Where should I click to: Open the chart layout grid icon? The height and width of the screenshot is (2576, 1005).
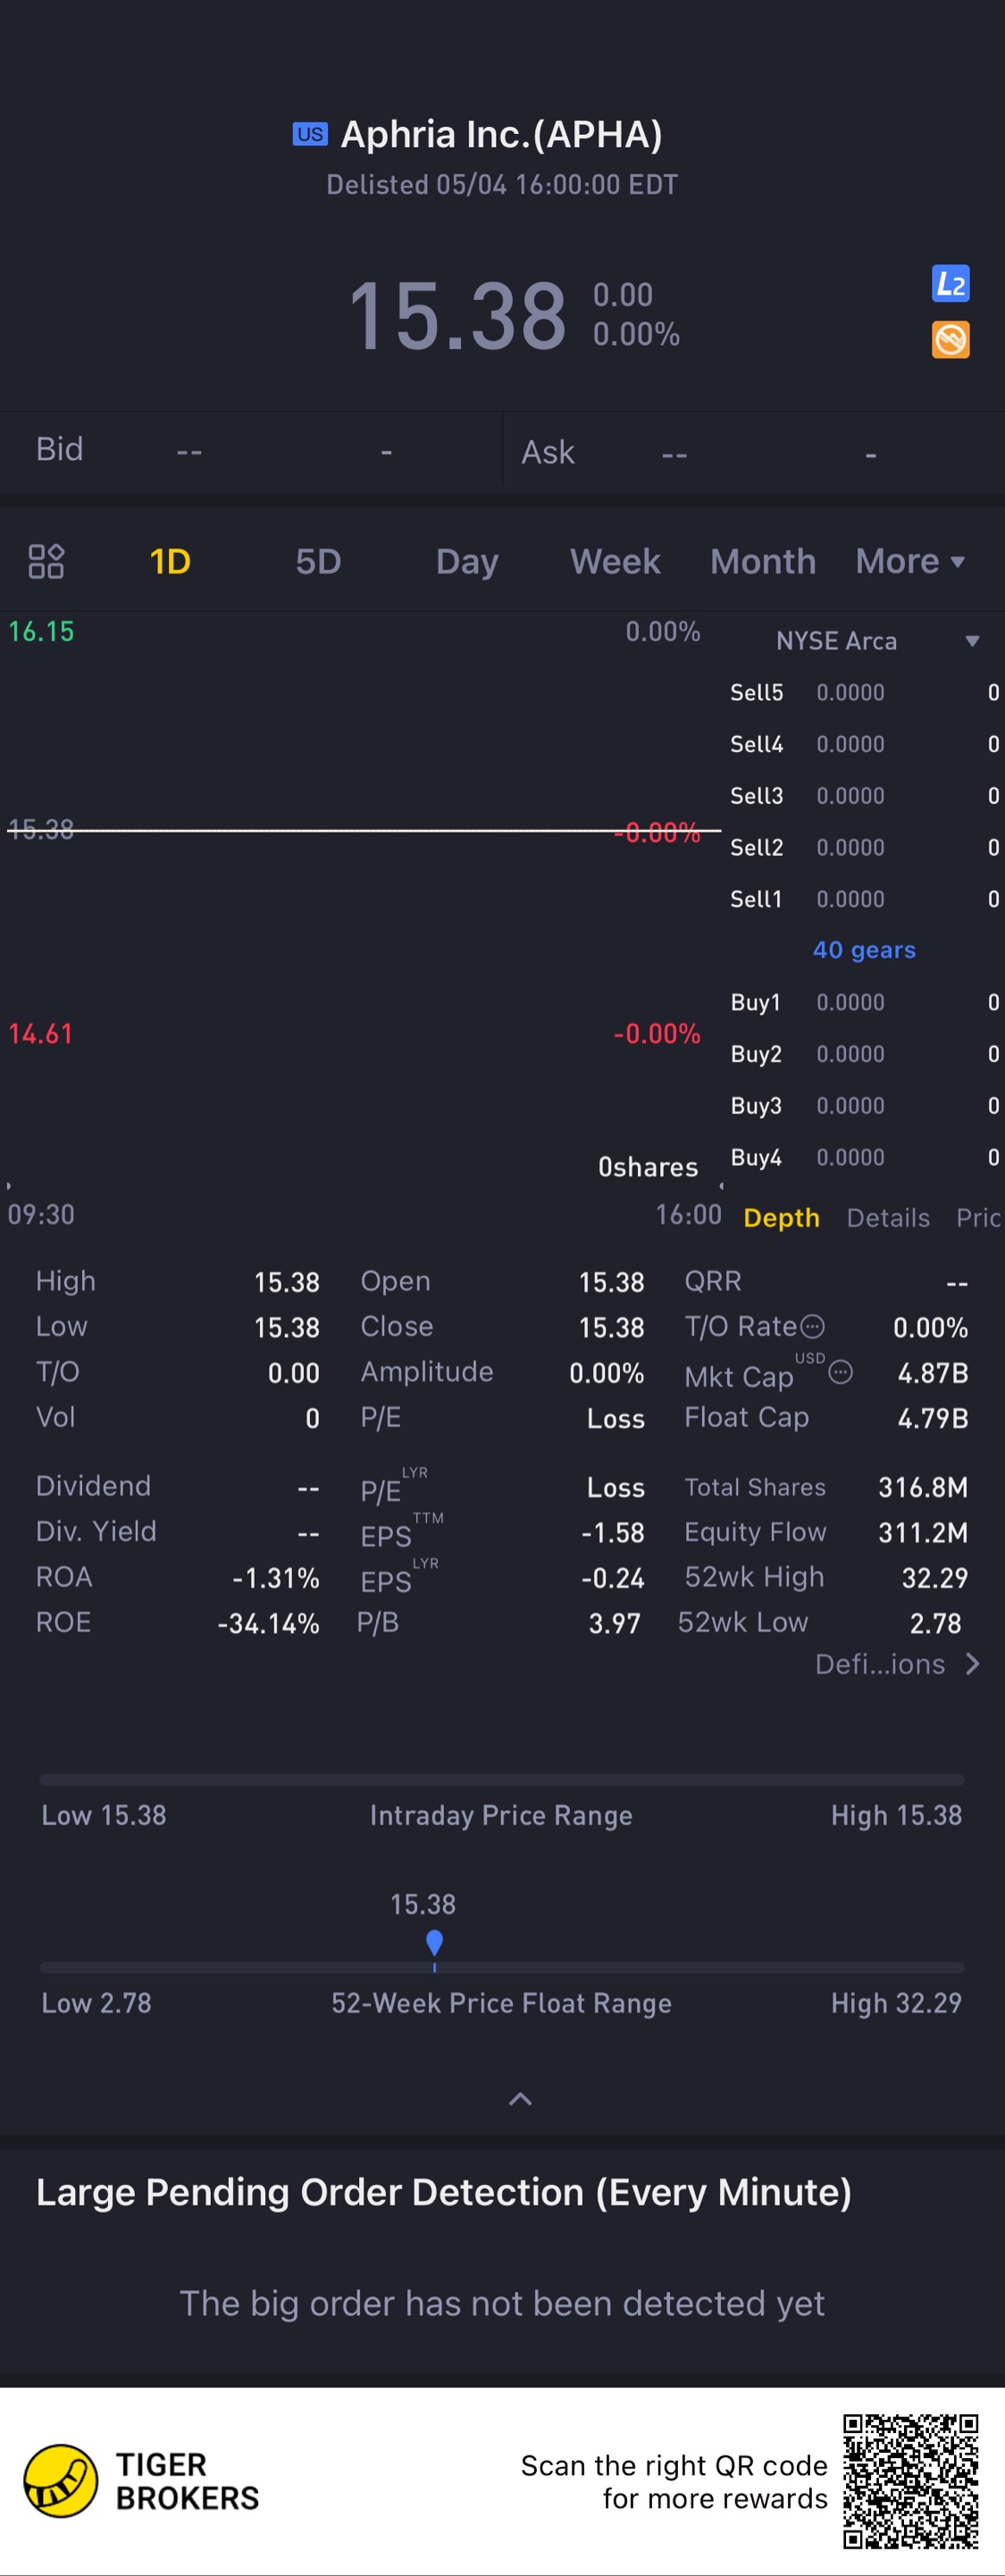[46, 561]
